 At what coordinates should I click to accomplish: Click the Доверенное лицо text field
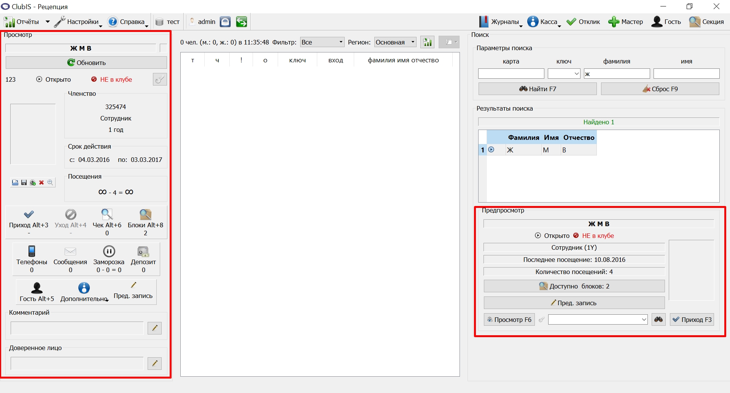(77, 363)
